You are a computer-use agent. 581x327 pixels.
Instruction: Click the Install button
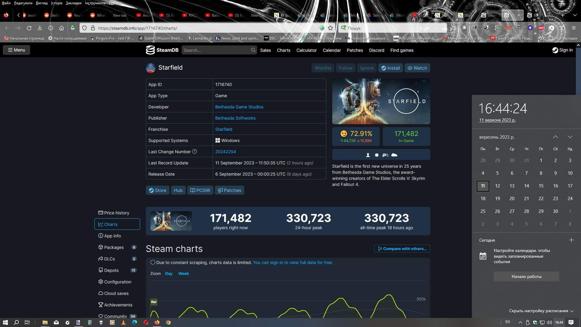click(390, 68)
